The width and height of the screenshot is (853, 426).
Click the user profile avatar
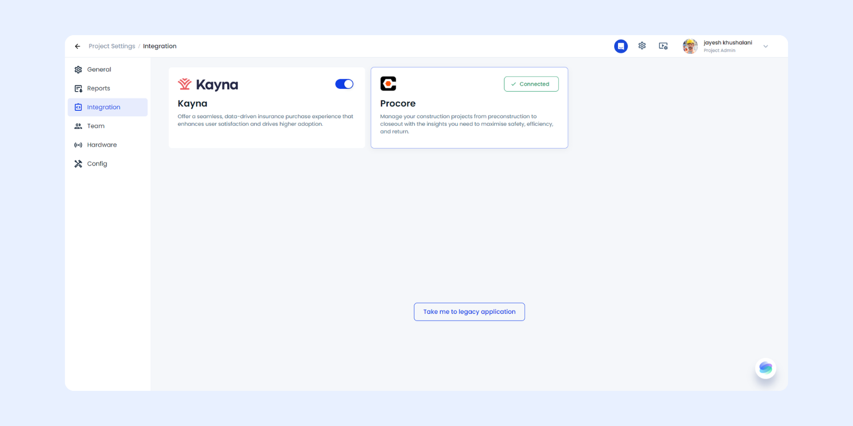pos(690,46)
